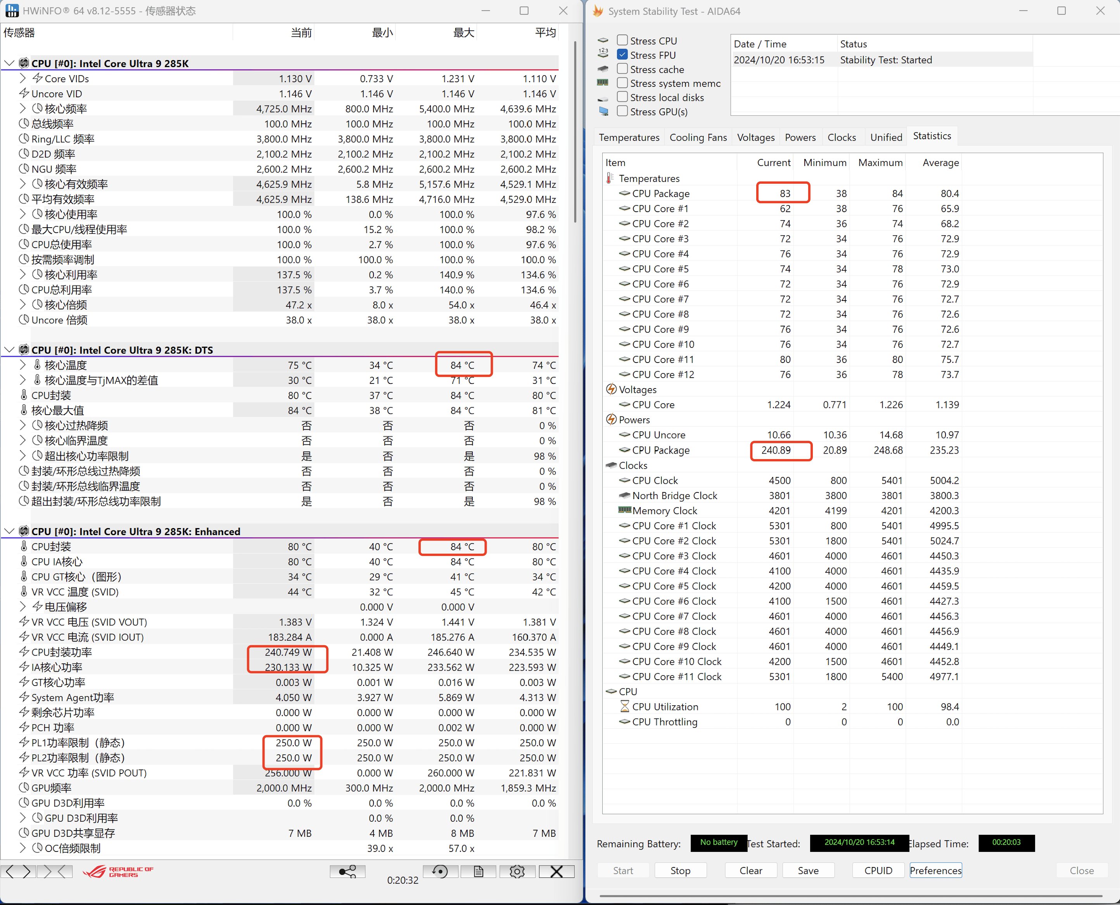Switch to the Powers tab
This screenshot has height=905, width=1120.
[800, 137]
